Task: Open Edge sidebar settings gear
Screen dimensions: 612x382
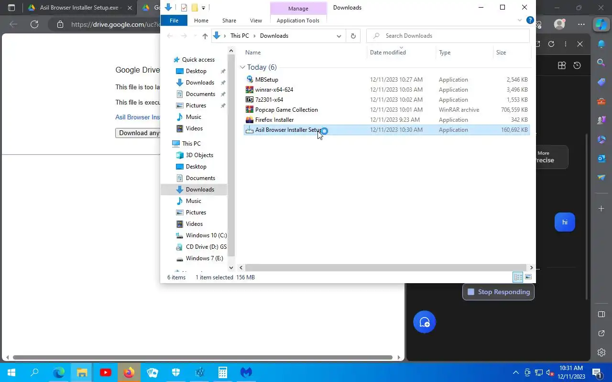Action: tap(601, 352)
